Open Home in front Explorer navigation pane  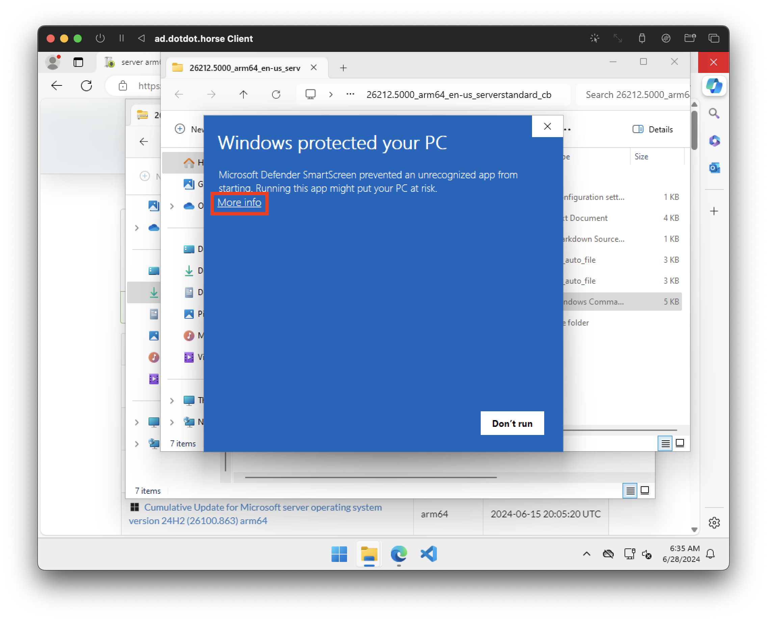183,163
